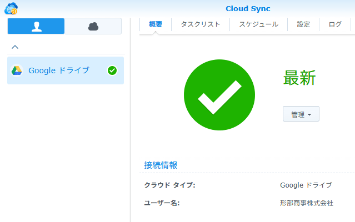Switch to the cloud icon tab
Image resolution: width=355 pixels, height=222 pixels.
[93, 26]
